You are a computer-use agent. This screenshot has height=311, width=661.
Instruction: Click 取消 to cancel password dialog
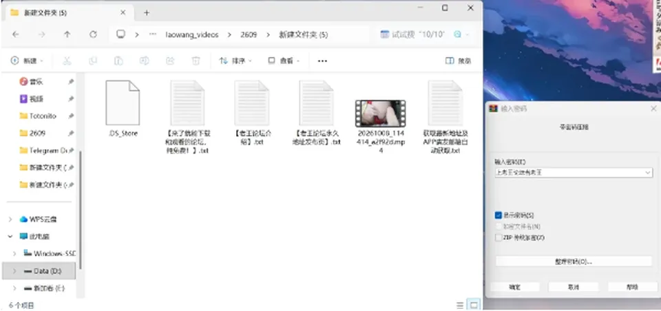[574, 286]
